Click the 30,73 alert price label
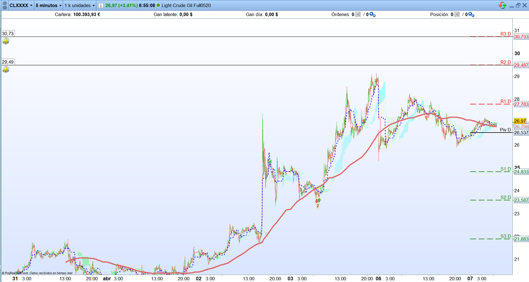 8,34
